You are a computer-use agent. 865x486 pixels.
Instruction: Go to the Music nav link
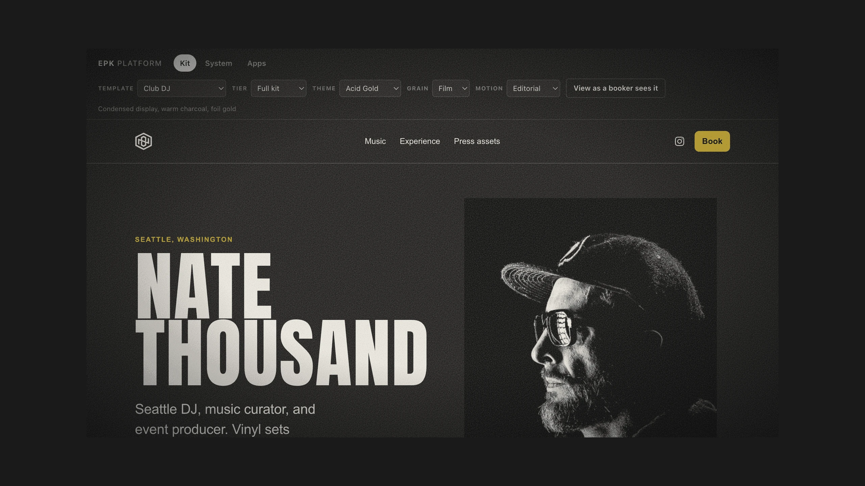tap(375, 141)
